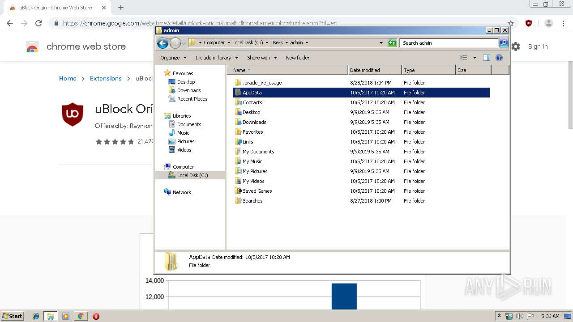Click the search magnifier icon in Explorer
The width and height of the screenshot is (573, 322).
pyautogui.click(x=504, y=43)
